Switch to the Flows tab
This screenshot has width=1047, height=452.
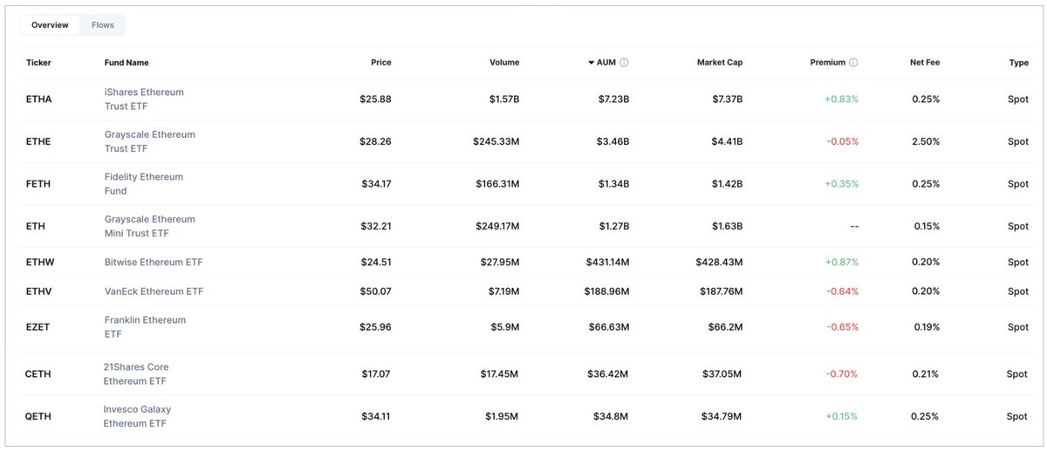click(x=103, y=25)
